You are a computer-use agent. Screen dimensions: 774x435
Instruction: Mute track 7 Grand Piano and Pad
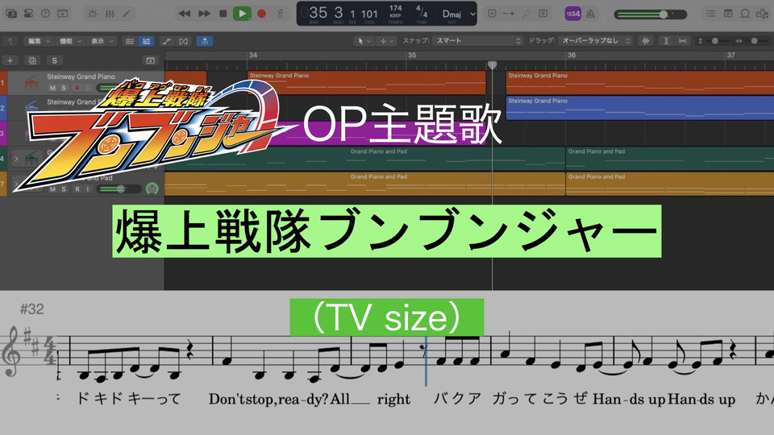point(52,188)
